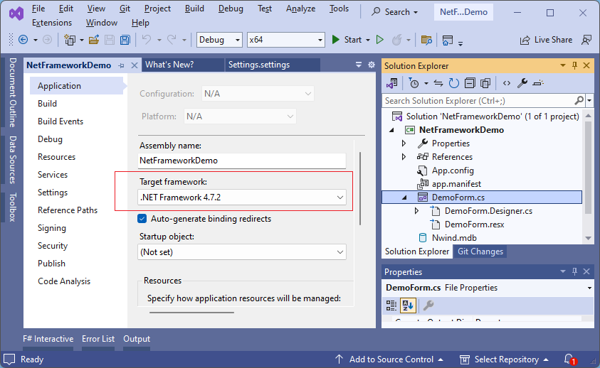The image size is (600, 368).
Task: Collapse the DemoForm.cs node
Action: pyautogui.click(x=404, y=197)
